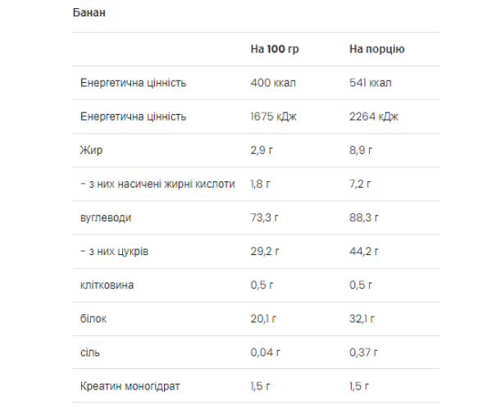The image size is (492, 410).
Task: Select the "На 100 гр" column header
Action: (x=274, y=49)
